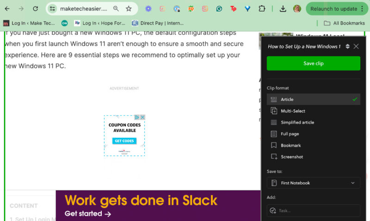370x221 pixels.
Task: Click Get started in Slack banner
Action: [x=88, y=214]
